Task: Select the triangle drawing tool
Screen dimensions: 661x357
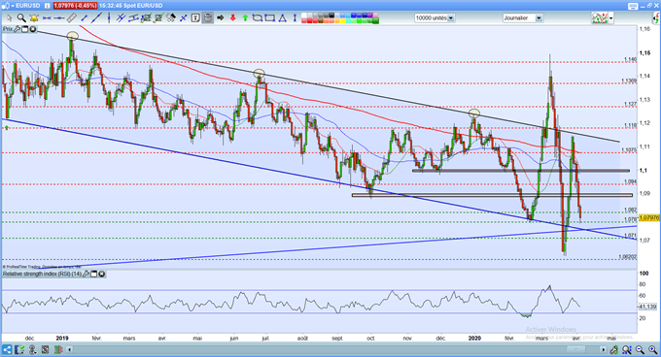Action: click(283, 18)
